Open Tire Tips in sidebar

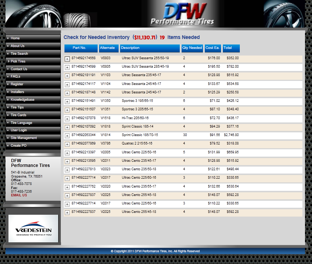coord(33,107)
